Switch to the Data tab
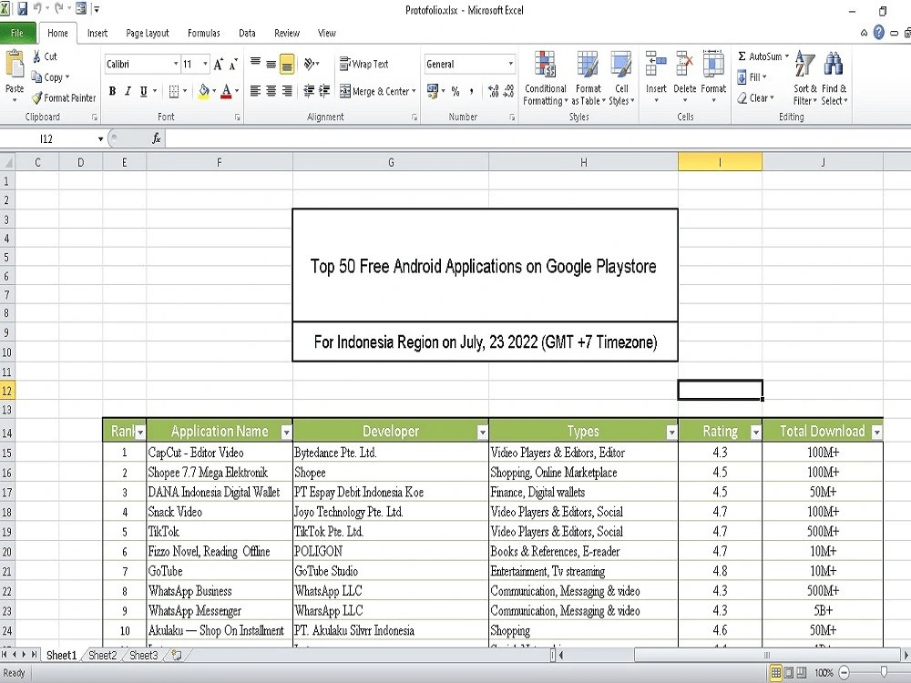 247,33
